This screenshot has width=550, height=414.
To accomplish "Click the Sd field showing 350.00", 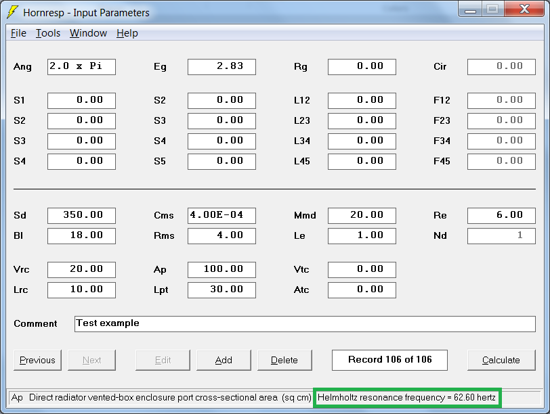I will point(81,216).
